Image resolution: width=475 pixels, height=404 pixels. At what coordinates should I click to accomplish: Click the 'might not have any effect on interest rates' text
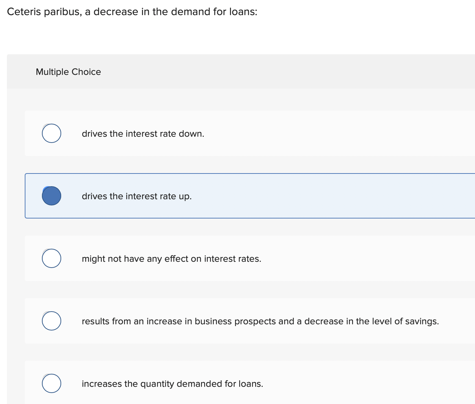click(x=172, y=259)
